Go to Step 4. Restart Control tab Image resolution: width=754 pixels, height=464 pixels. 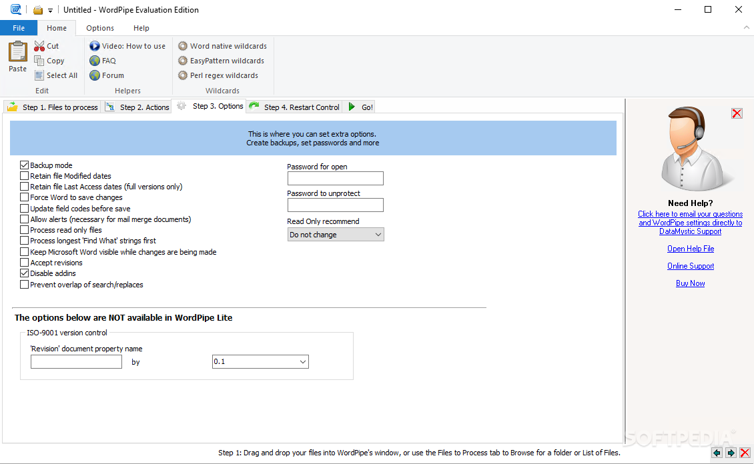click(295, 107)
